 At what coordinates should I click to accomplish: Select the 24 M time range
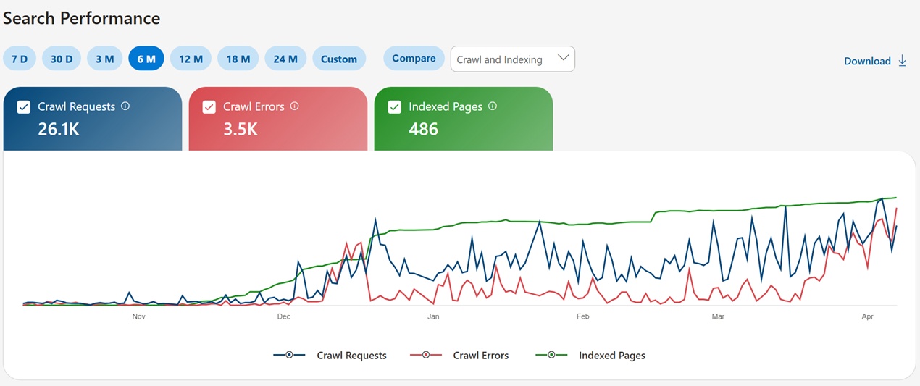coord(285,59)
